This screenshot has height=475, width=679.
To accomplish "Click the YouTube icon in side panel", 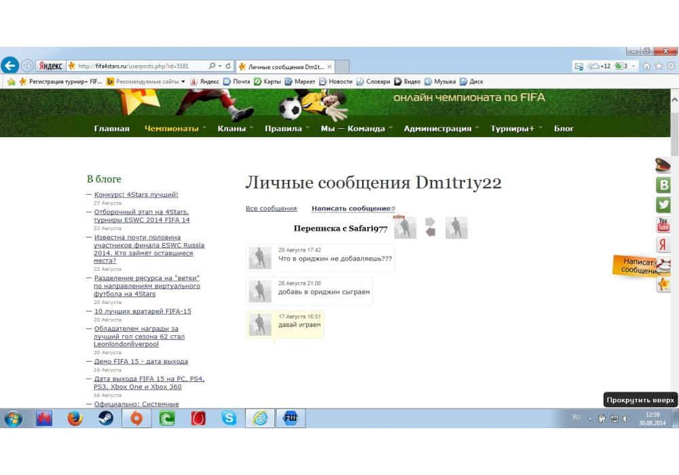I will (663, 225).
